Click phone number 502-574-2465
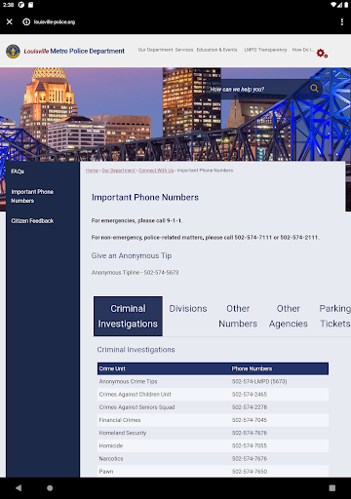 point(250,395)
